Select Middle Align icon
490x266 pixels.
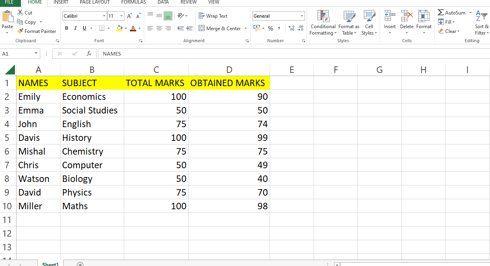pyautogui.click(x=159, y=15)
